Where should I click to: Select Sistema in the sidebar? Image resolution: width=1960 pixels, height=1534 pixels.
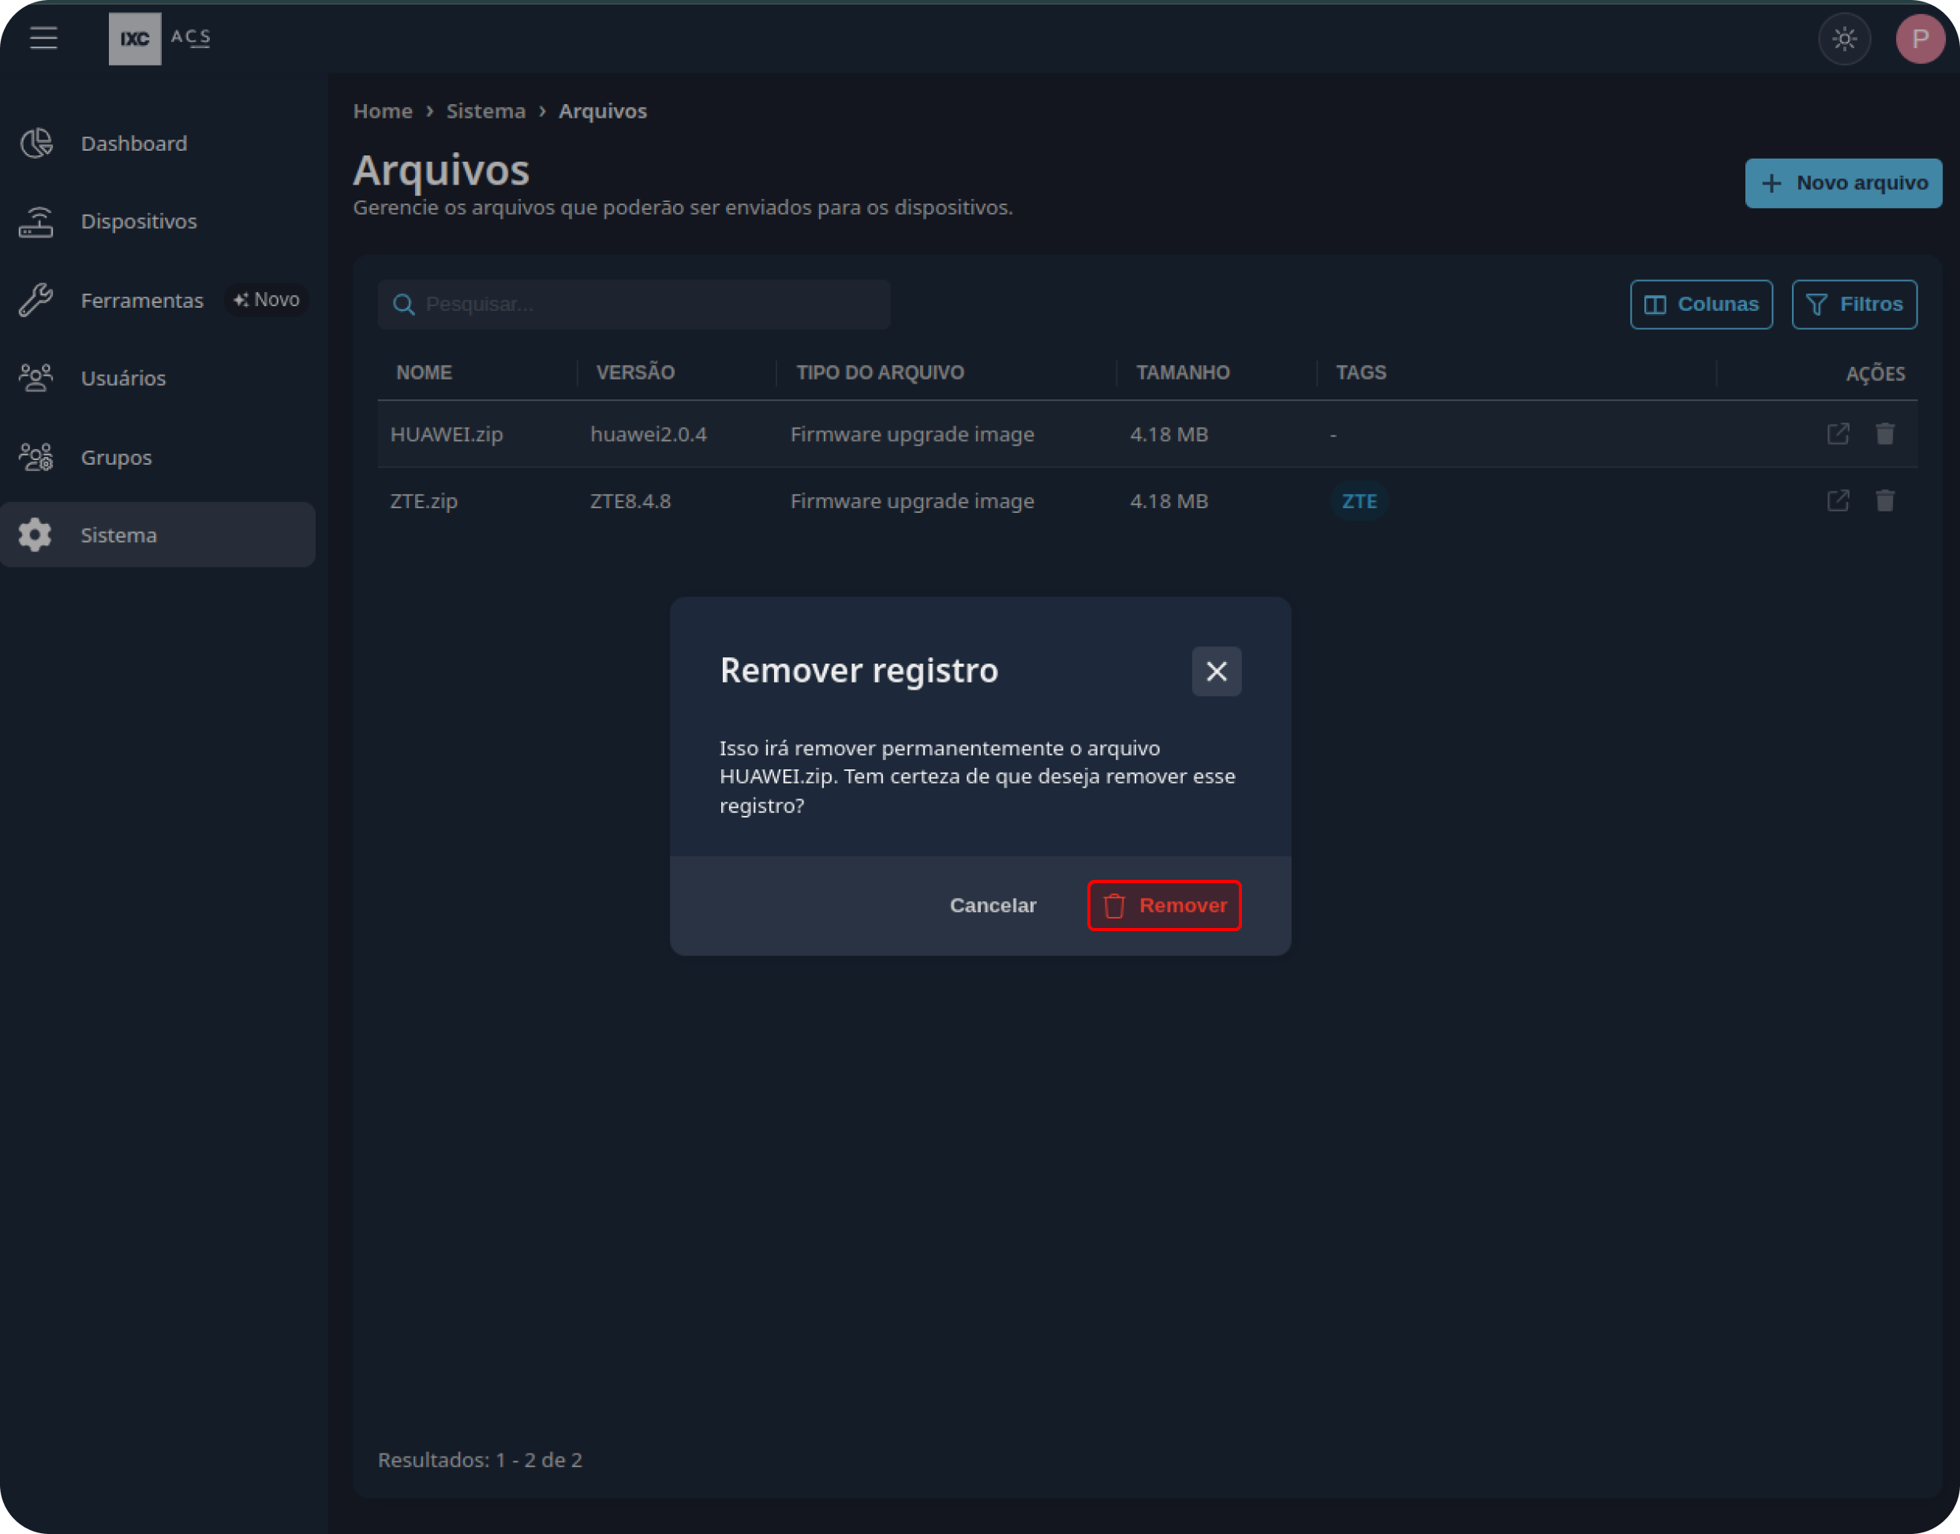point(158,534)
